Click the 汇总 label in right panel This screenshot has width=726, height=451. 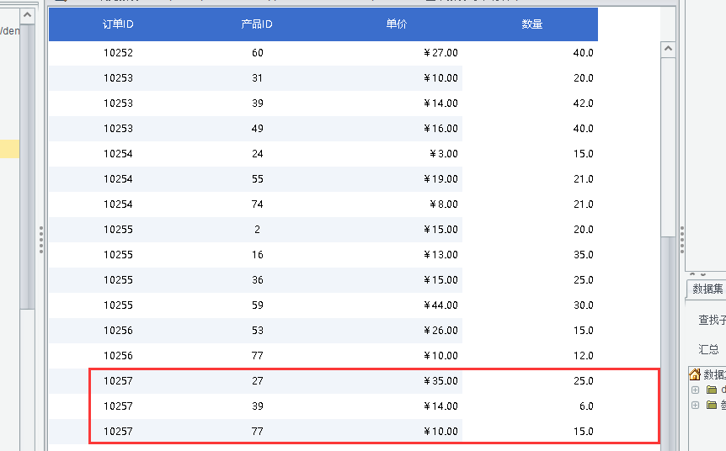(708, 349)
